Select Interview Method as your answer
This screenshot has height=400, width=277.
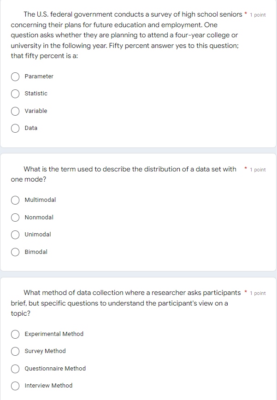pos(15,386)
